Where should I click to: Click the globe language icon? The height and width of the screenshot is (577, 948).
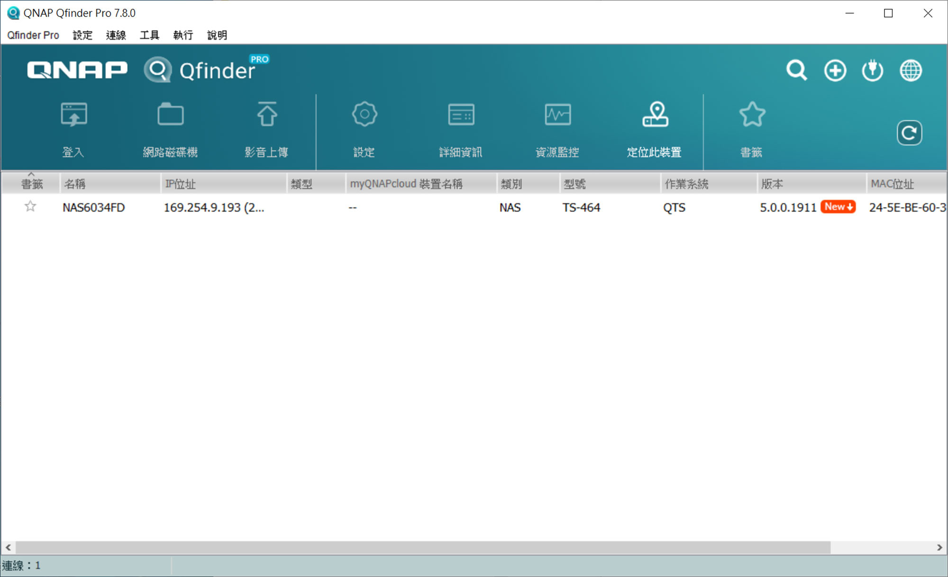click(911, 71)
